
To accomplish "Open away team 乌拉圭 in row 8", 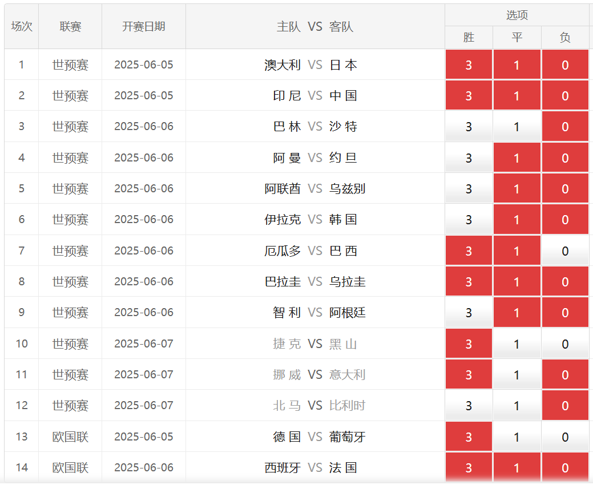I will point(347,282).
